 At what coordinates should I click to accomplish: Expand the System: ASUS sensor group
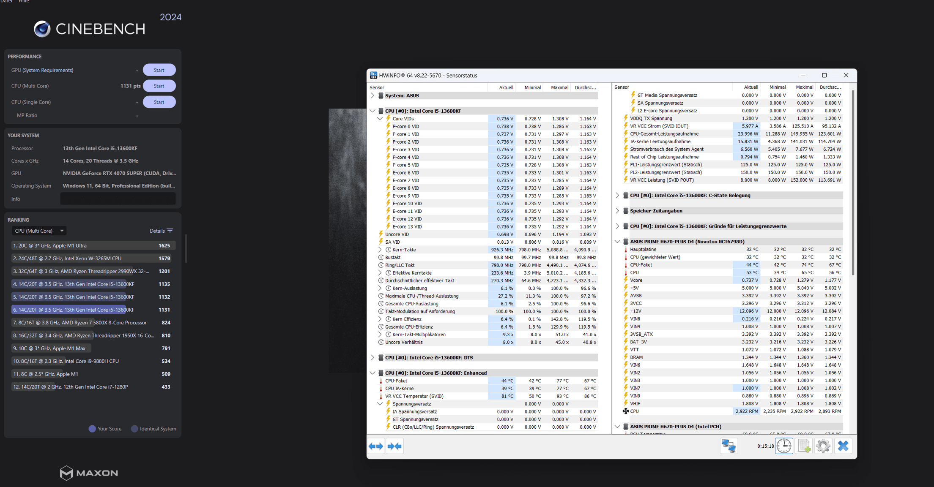(373, 95)
